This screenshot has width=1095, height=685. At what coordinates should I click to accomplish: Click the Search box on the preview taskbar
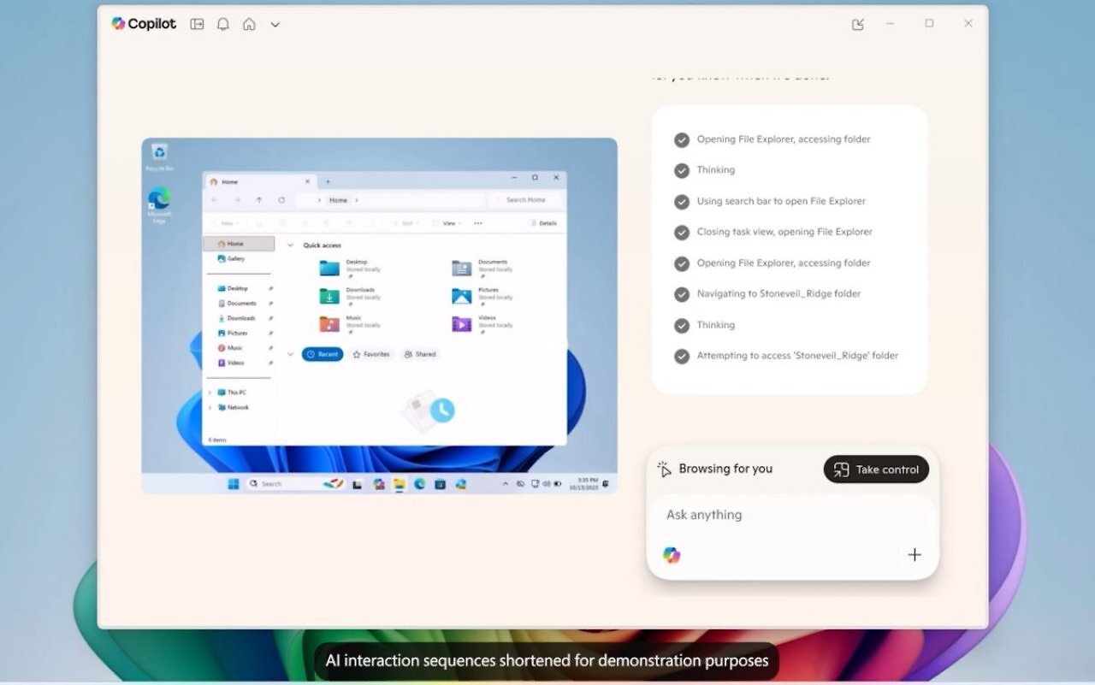tap(295, 484)
